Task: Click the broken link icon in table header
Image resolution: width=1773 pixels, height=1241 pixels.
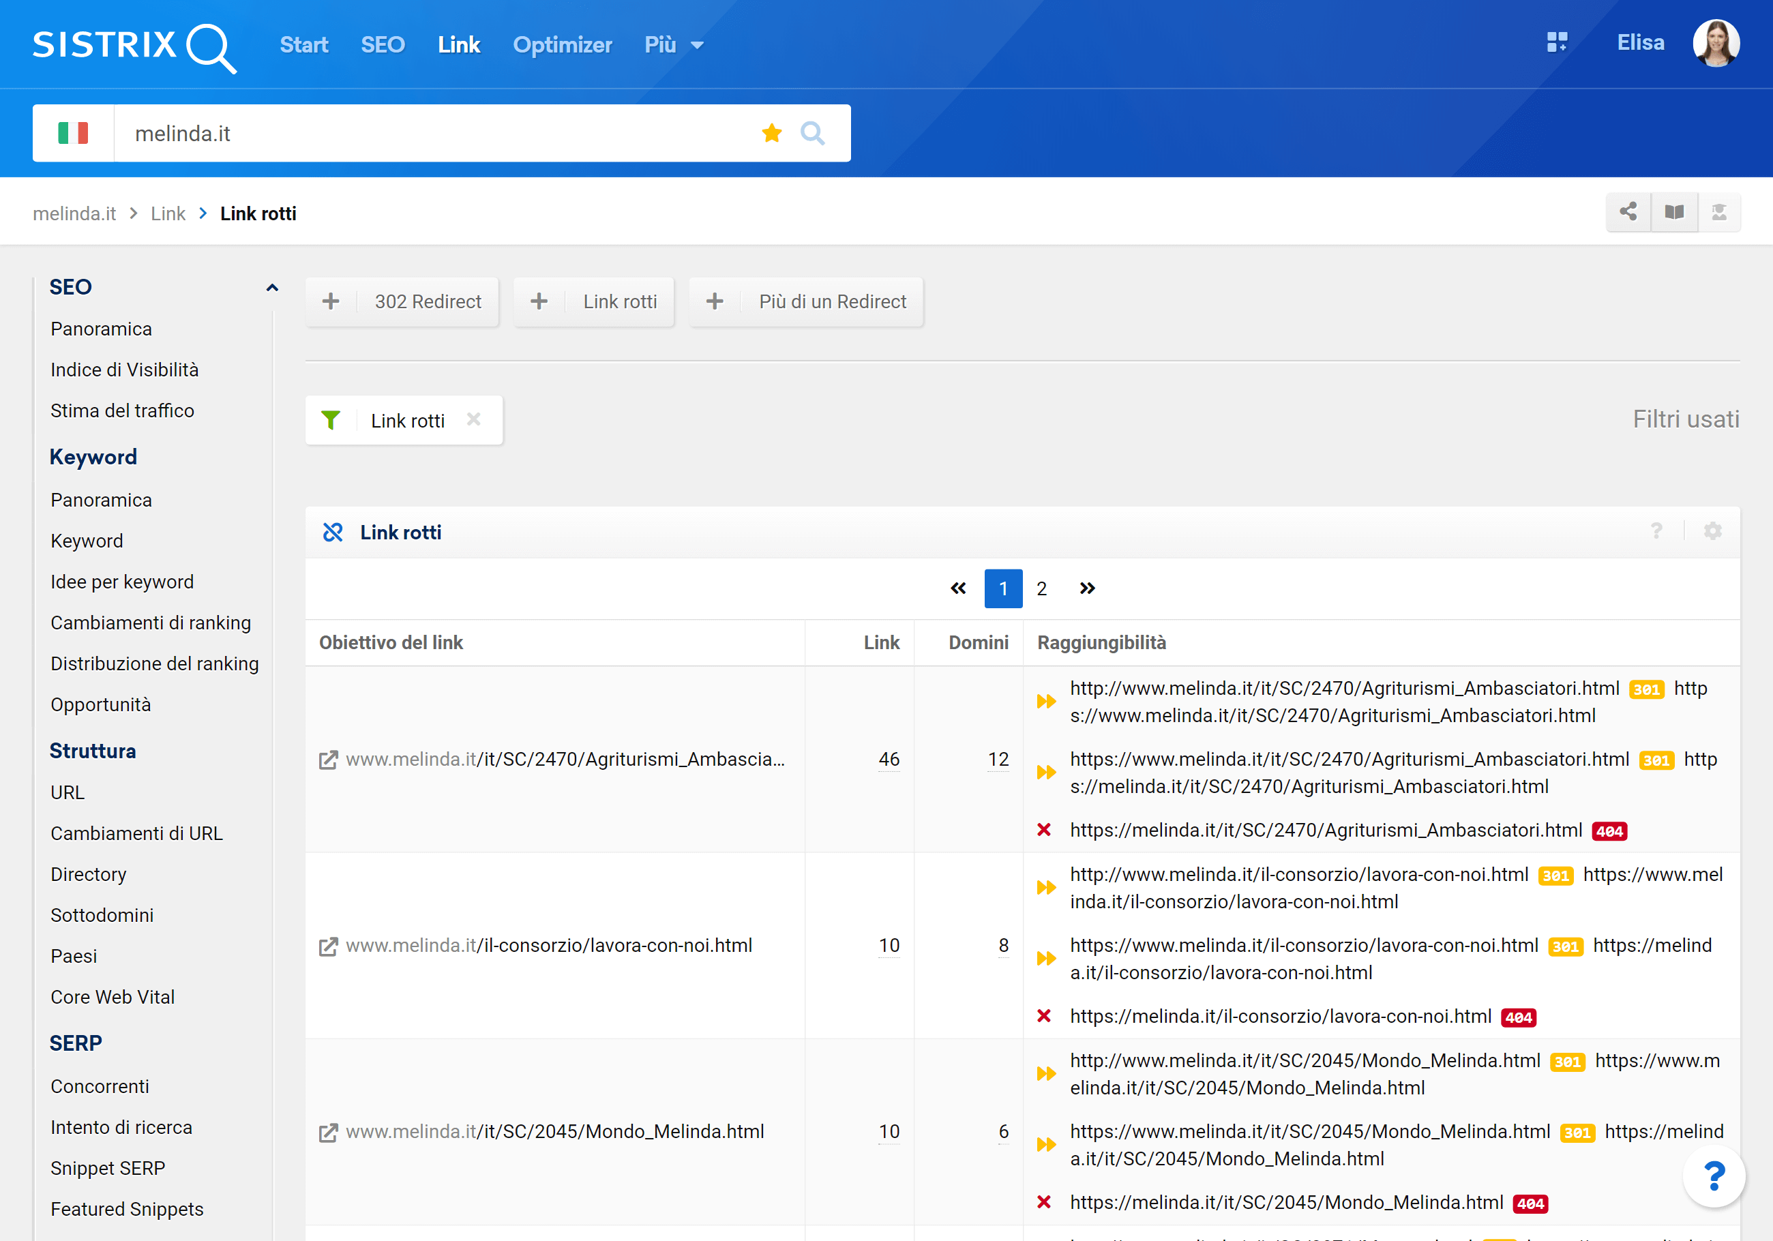Action: pyautogui.click(x=333, y=532)
